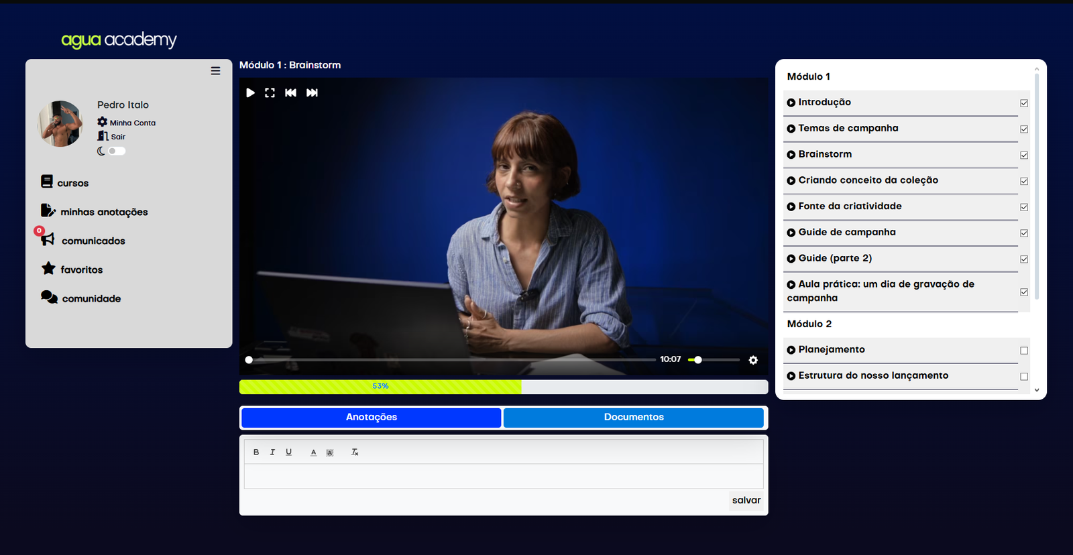
Task: Uncheck Criando conceito da coleção checkbox
Action: (1024, 182)
